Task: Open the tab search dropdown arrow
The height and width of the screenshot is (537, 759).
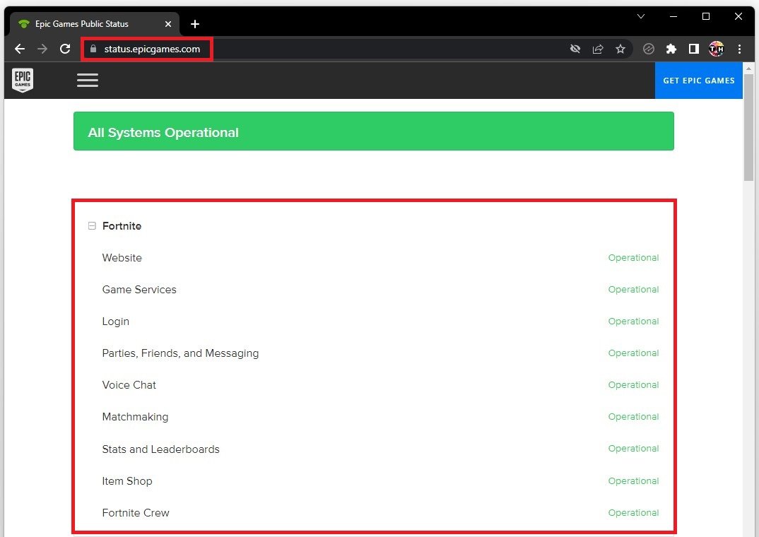Action: pos(641,16)
